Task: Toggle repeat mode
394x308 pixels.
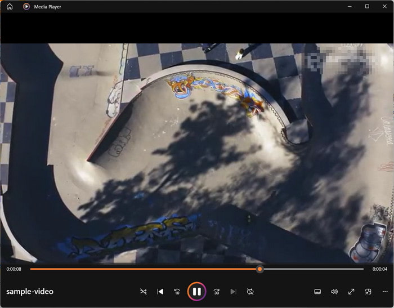Action: 250,292
